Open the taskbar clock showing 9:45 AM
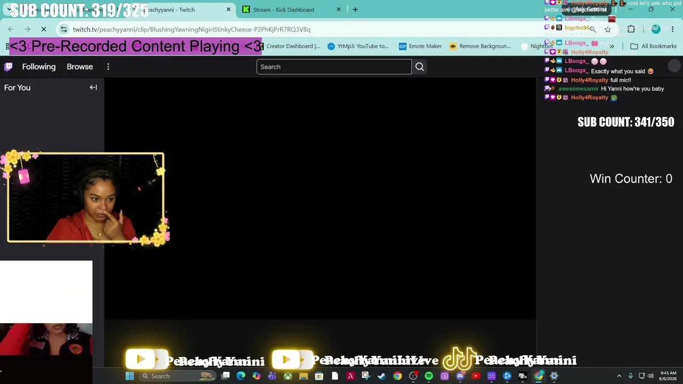Viewport: 683px width, 384px height. (669, 376)
